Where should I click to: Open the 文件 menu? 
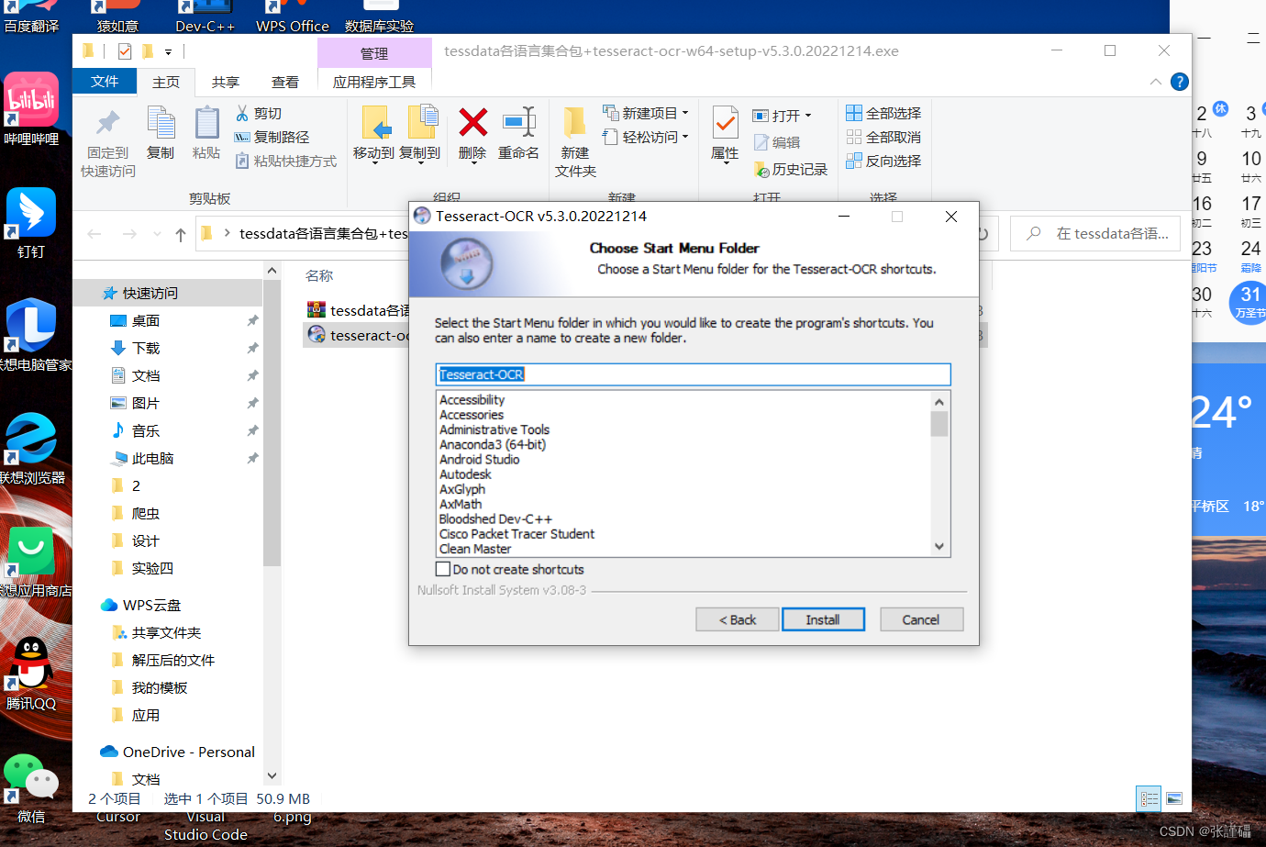click(x=104, y=81)
